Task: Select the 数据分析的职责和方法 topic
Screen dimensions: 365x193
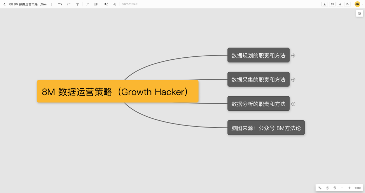Action: [x=259, y=104]
